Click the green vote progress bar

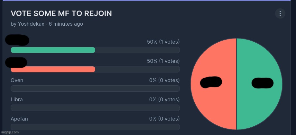coord(53,50)
